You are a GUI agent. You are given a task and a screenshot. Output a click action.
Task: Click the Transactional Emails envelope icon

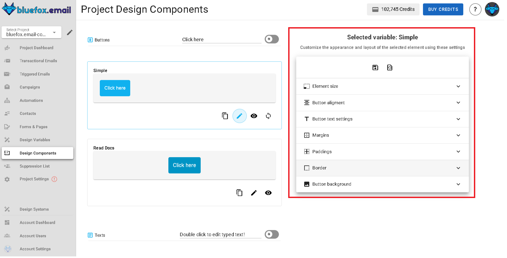click(x=7, y=61)
